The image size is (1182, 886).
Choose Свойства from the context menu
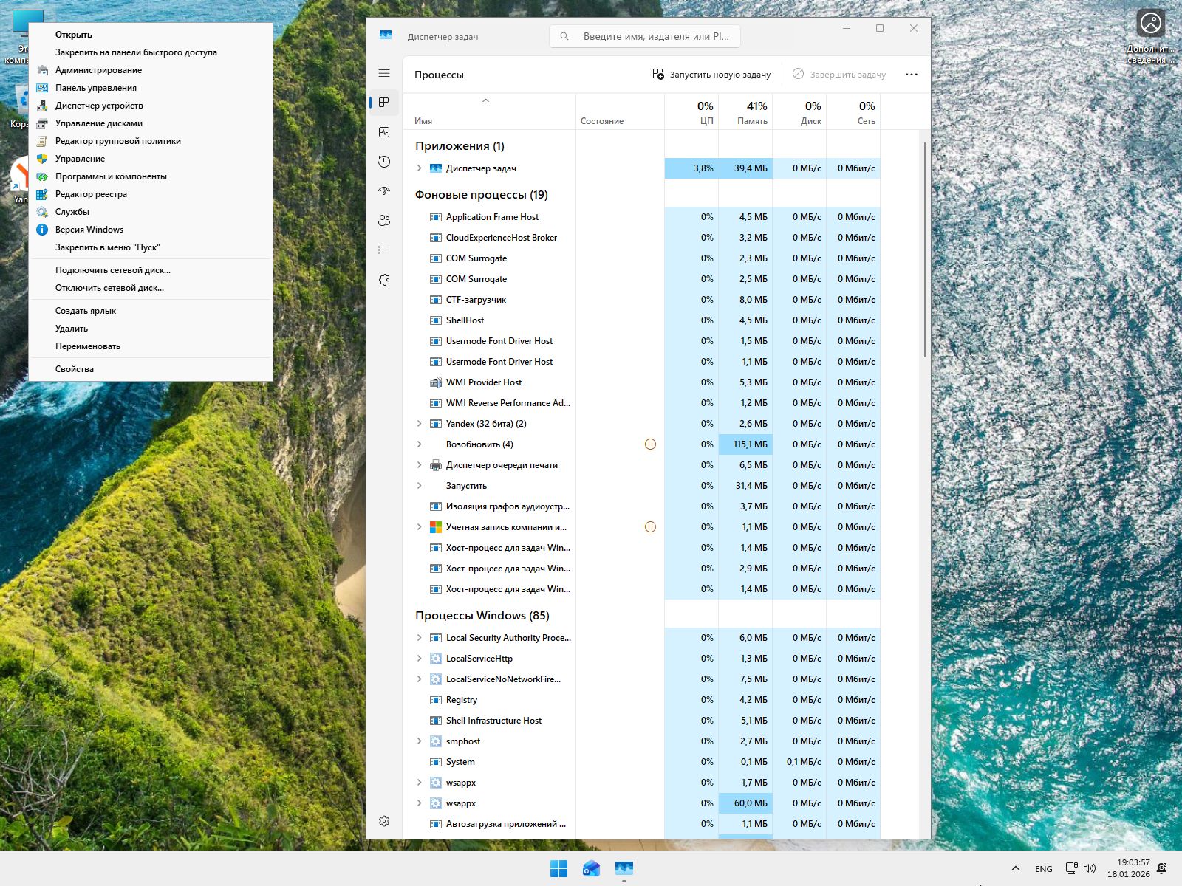(75, 369)
